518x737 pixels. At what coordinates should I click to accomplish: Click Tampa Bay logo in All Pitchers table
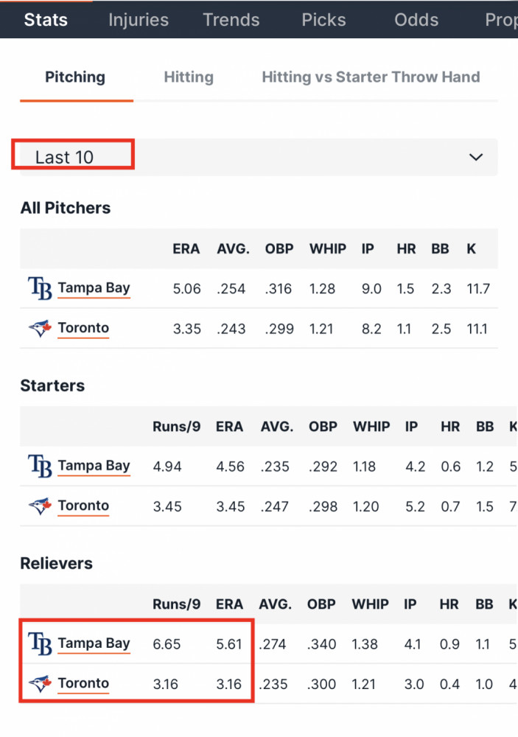[x=40, y=288]
